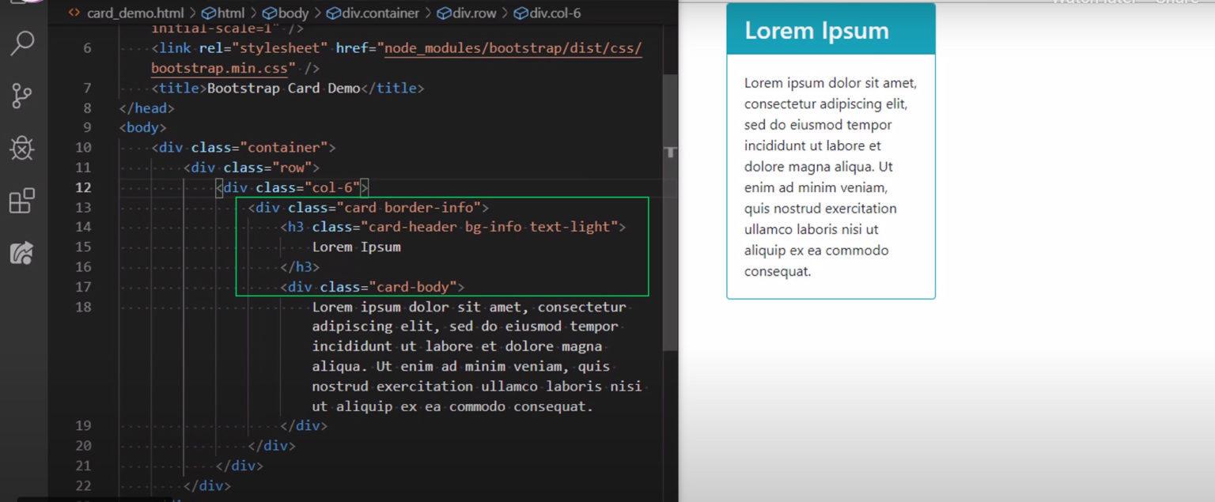Open the Search view in the activity bar
Screen dimensions: 1215x502
pos(22,43)
